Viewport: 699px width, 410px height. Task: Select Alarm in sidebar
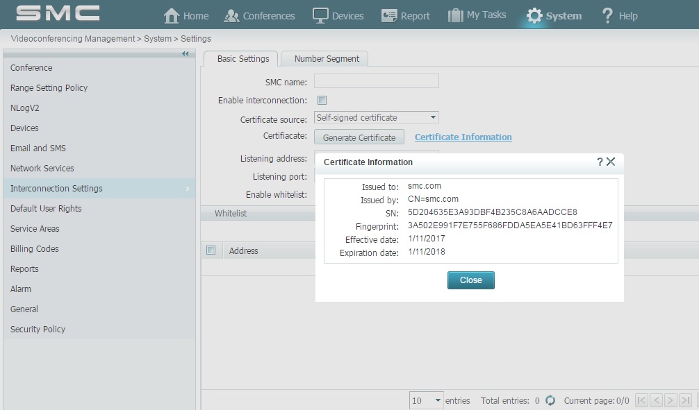99,289
